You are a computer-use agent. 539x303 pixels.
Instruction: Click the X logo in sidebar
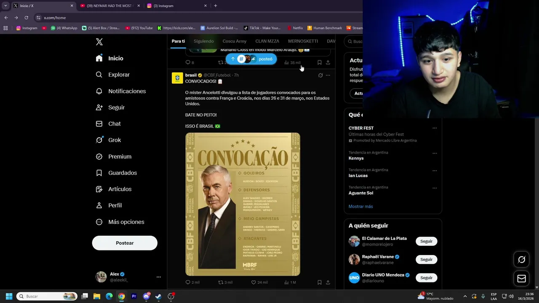tap(99, 42)
